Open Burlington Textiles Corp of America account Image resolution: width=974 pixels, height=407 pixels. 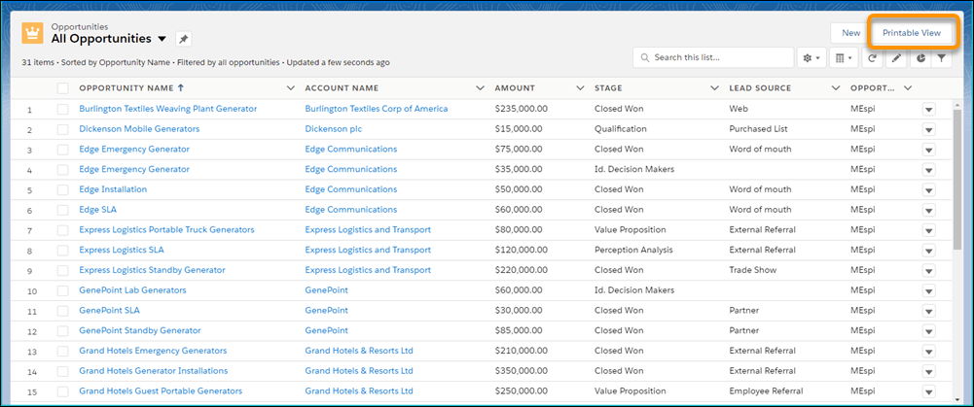coord(377,109)
